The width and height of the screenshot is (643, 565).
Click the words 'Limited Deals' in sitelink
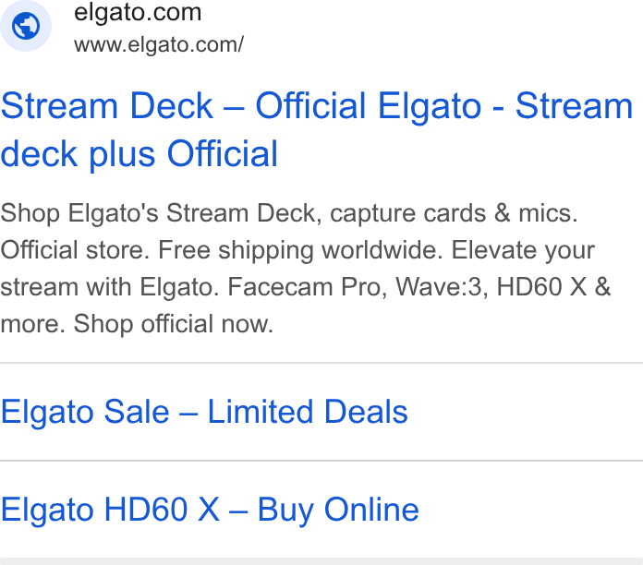click(308, 412)
